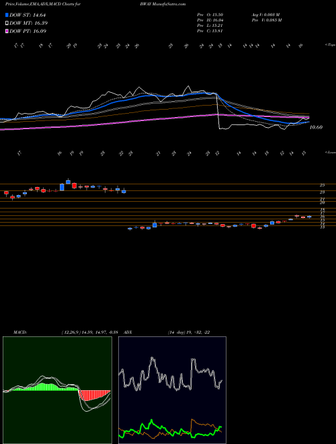
Task: Click the 'Avg V: 0.003 M' volume text
Action: (x=265, y=15)
